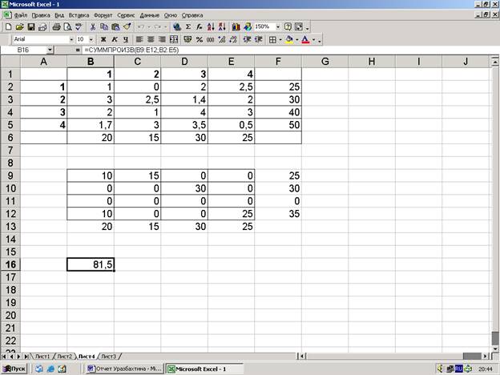This screenshot has width=500, height=375.
Task: Apply the red font color A
Action: (x=305, y=39)
